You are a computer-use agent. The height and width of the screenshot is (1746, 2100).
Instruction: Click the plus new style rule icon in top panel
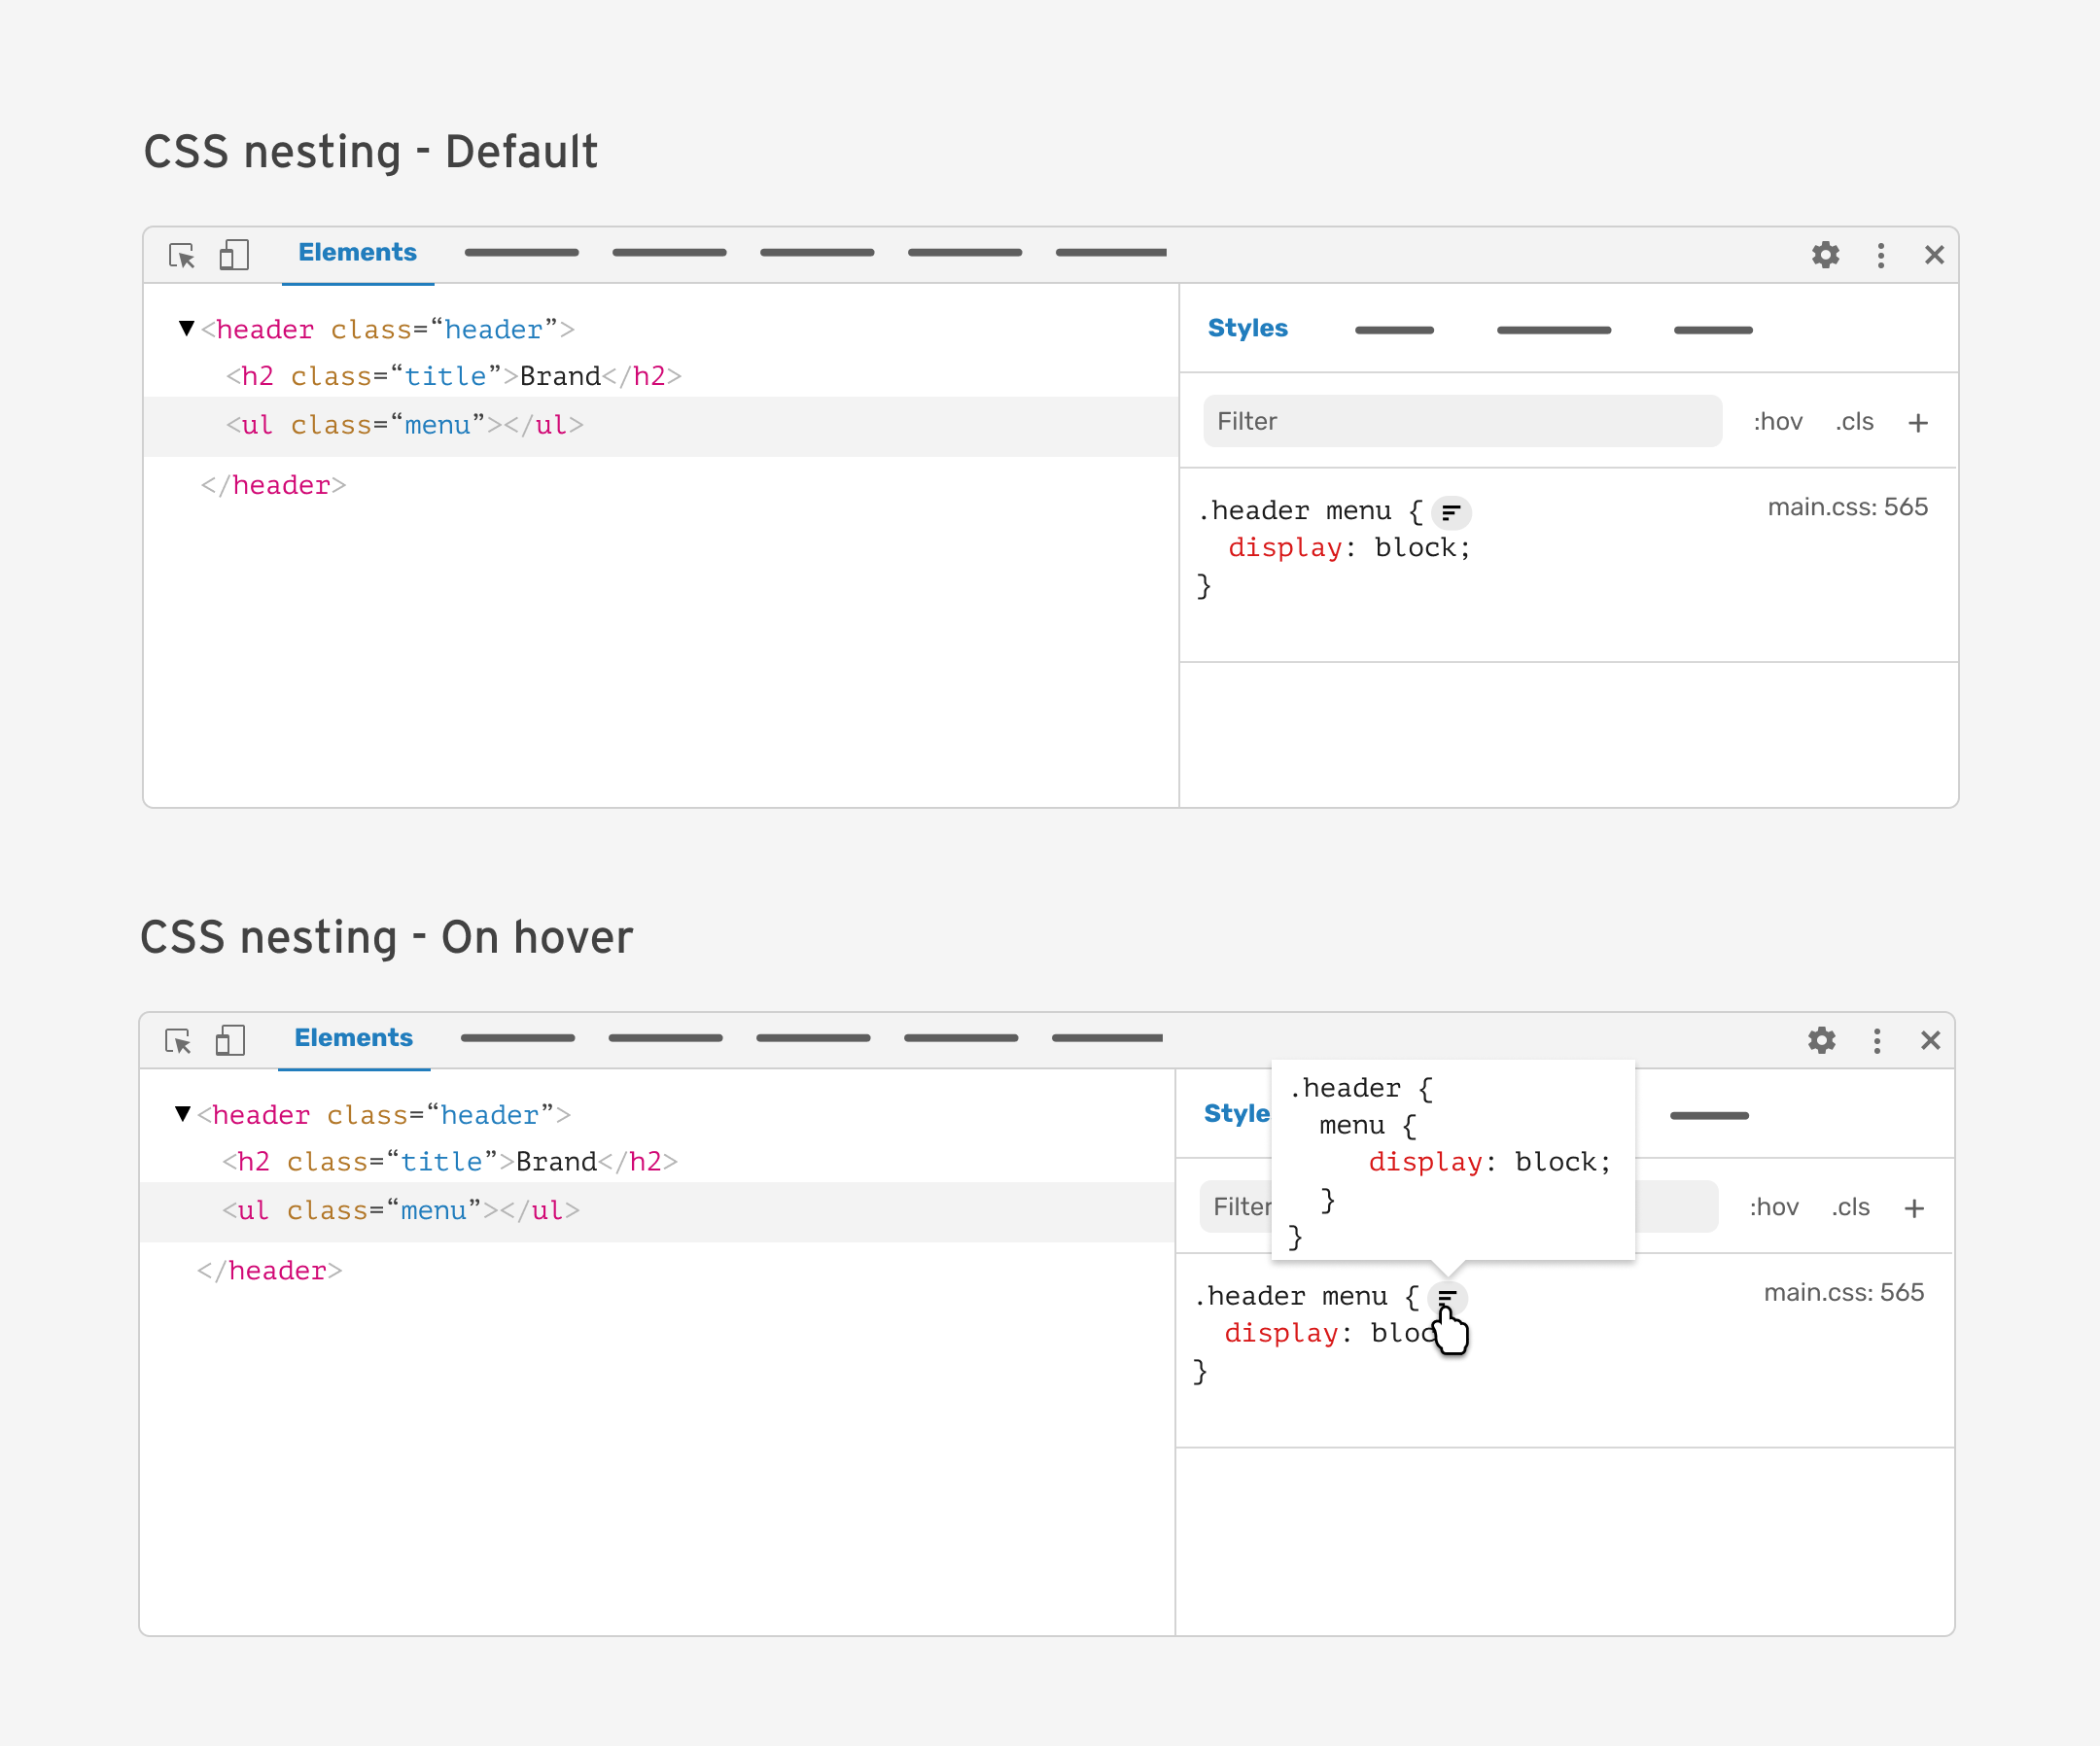(1917, 423)
